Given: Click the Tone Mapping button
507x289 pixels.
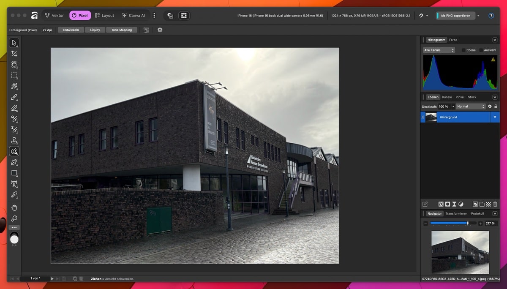Looking at the screenshot, I should coord(121,30).
